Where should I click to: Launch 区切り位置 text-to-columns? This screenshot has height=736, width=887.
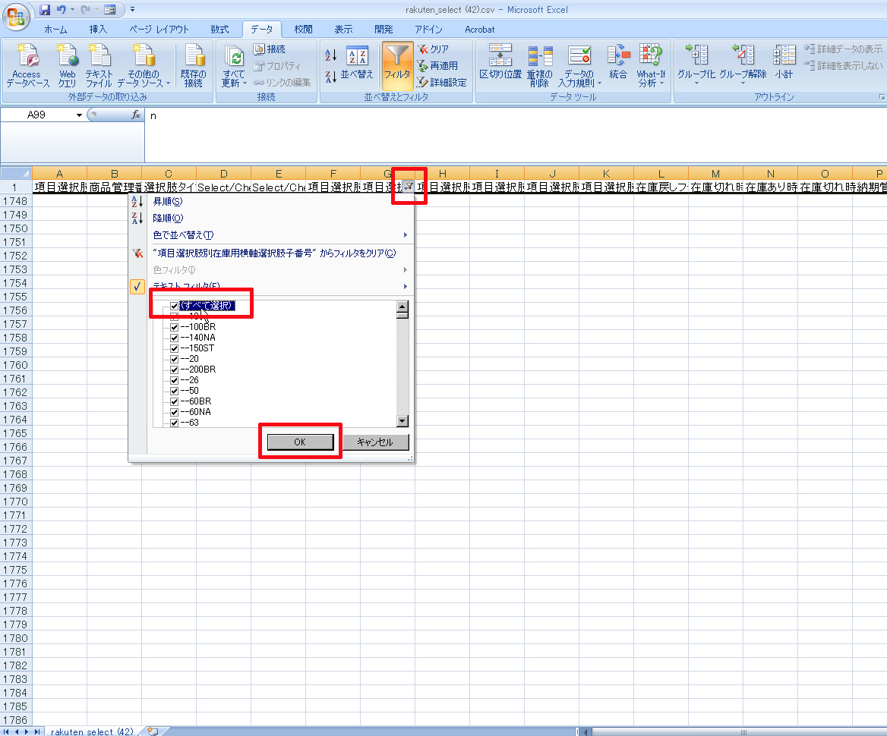tap(500, 63)
